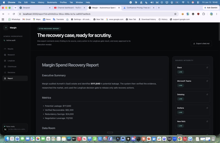Click the Grafana LIVE badge

pyautogui.click(x=180, y=112)
